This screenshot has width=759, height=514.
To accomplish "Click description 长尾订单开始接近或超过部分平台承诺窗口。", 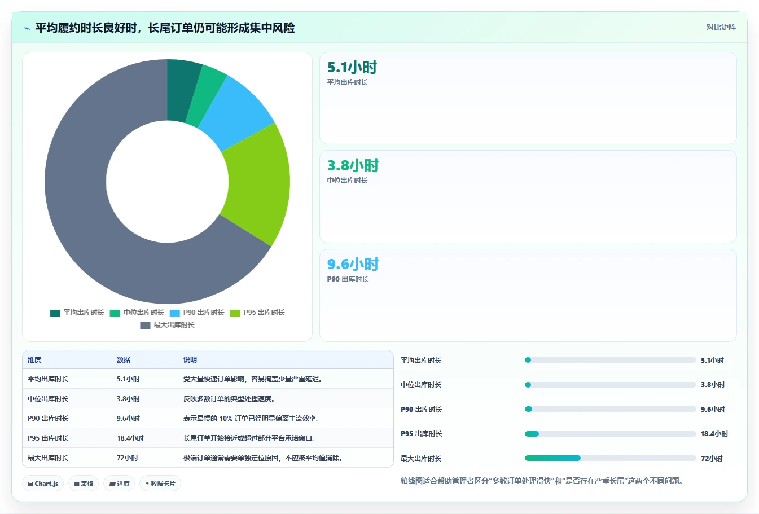I will 251,438.
